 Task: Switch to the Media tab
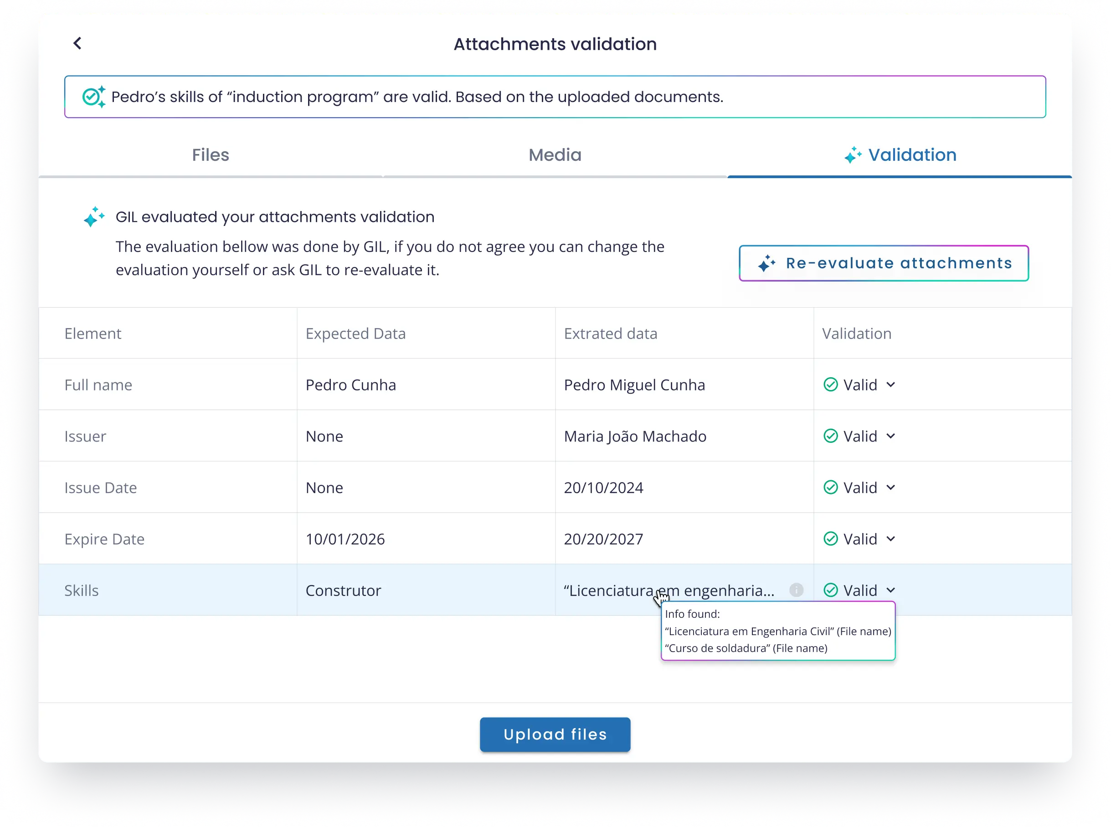[555, 155]
